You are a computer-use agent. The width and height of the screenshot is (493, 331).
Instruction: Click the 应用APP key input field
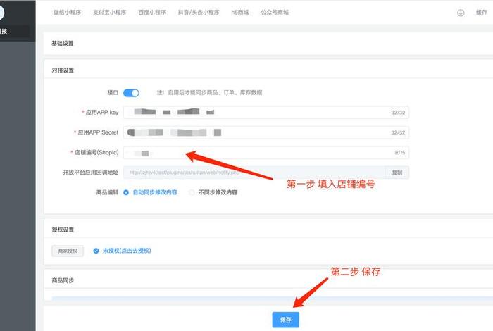pos(266,113)
